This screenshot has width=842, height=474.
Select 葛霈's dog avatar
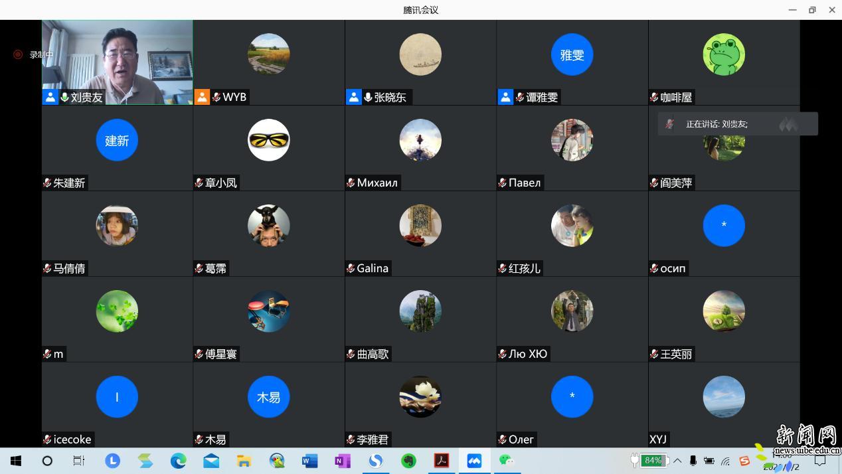[x=269, y=226]
